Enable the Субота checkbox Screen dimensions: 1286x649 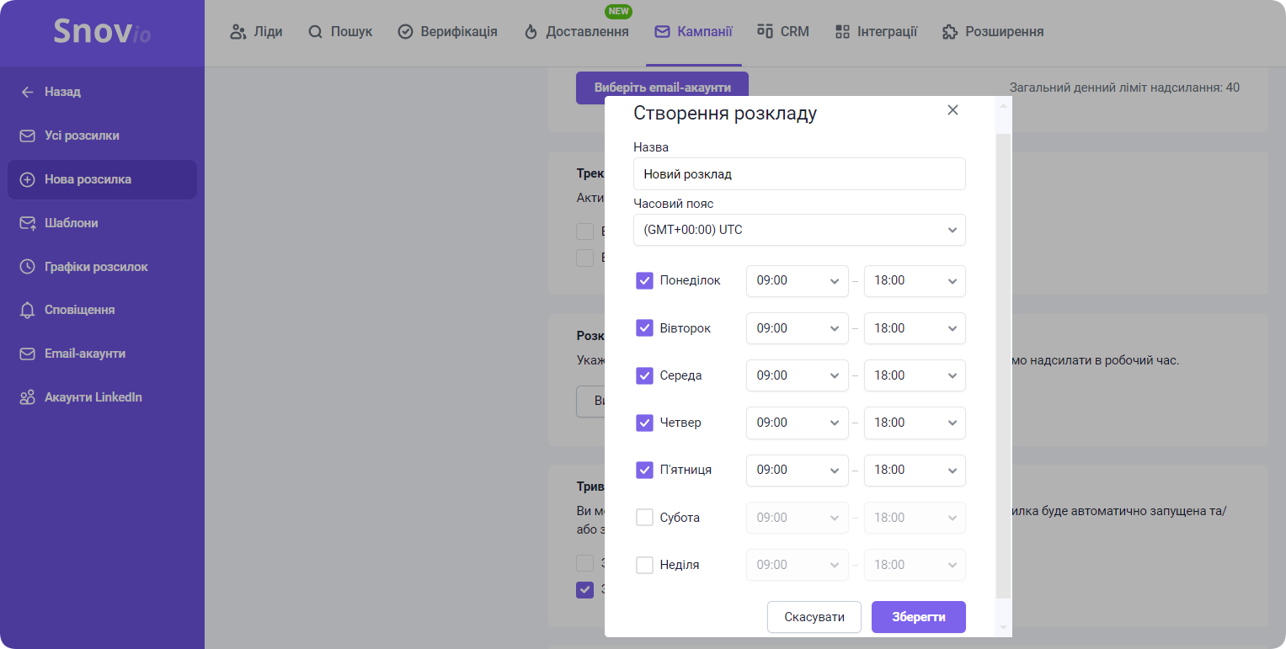click(x=644, y=518)
